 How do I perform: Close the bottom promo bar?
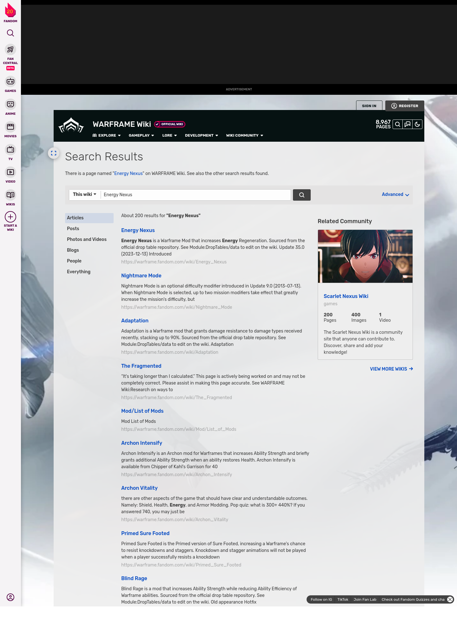(x=450, y=599)
